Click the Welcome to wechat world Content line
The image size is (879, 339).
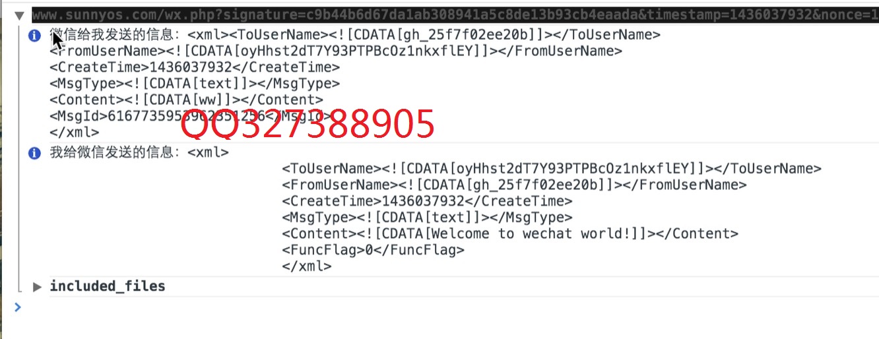click(510, 233)
